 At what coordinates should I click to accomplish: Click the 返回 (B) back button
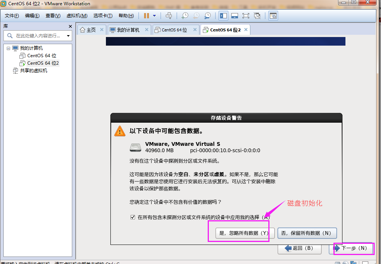click(x=299, y=248)
